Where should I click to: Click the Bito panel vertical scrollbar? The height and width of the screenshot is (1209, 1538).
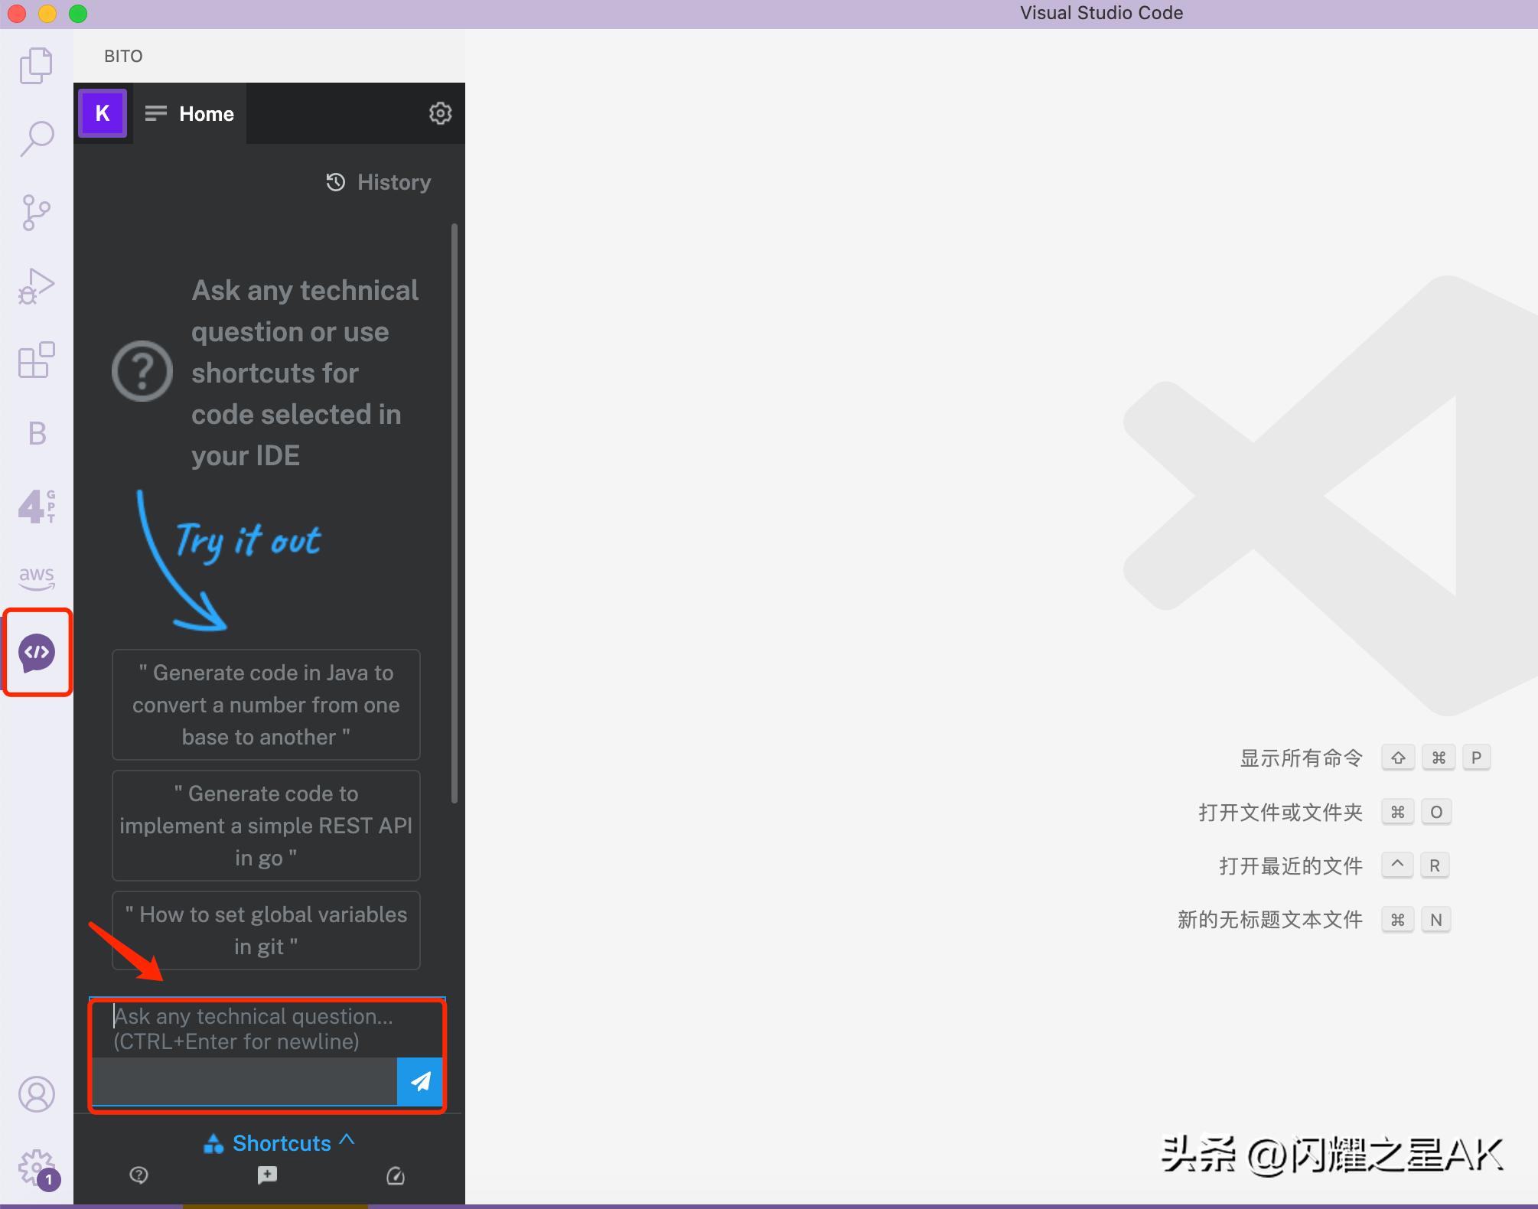455,513
